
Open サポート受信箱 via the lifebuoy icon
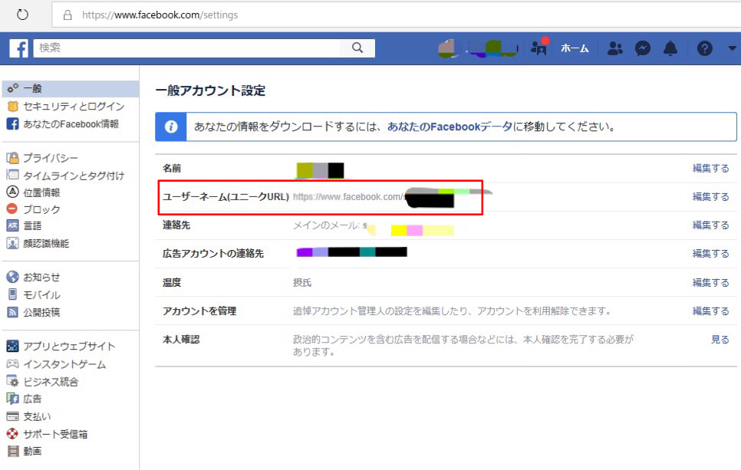click(11, 433)
